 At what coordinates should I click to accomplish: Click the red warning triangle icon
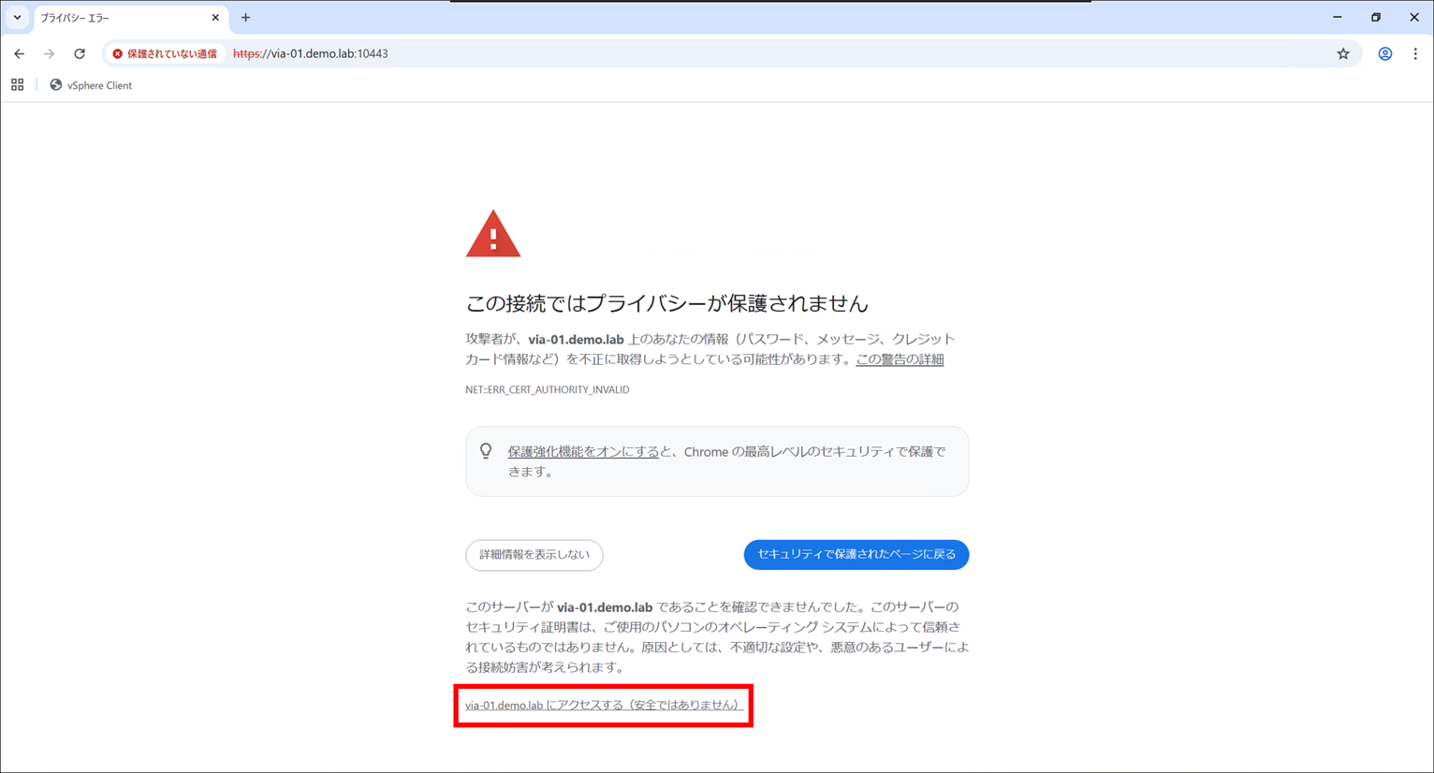pyautogui.click(x=493, y=232)
